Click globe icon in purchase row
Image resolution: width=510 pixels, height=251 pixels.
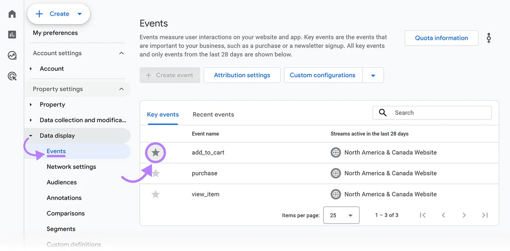[336, 173]
